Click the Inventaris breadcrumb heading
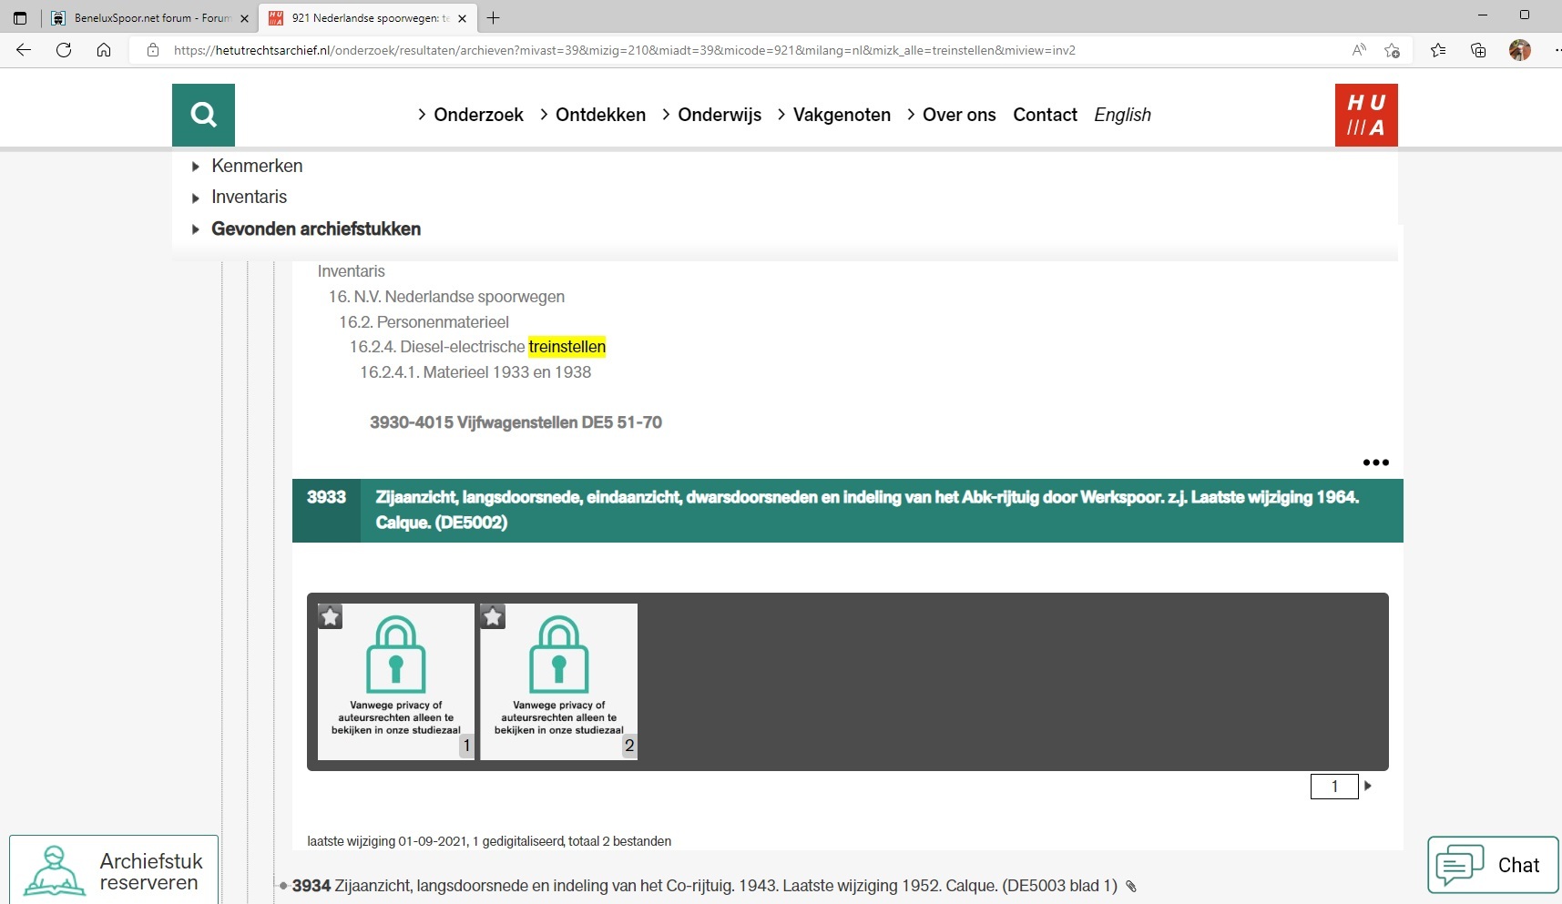Viewport: 1562px width, 904px height. tap(351, 271)
